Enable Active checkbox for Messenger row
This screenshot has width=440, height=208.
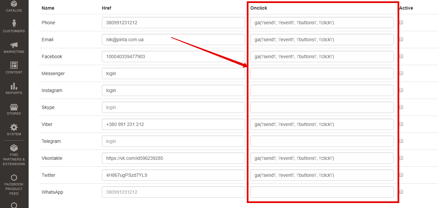pos(401,73)
